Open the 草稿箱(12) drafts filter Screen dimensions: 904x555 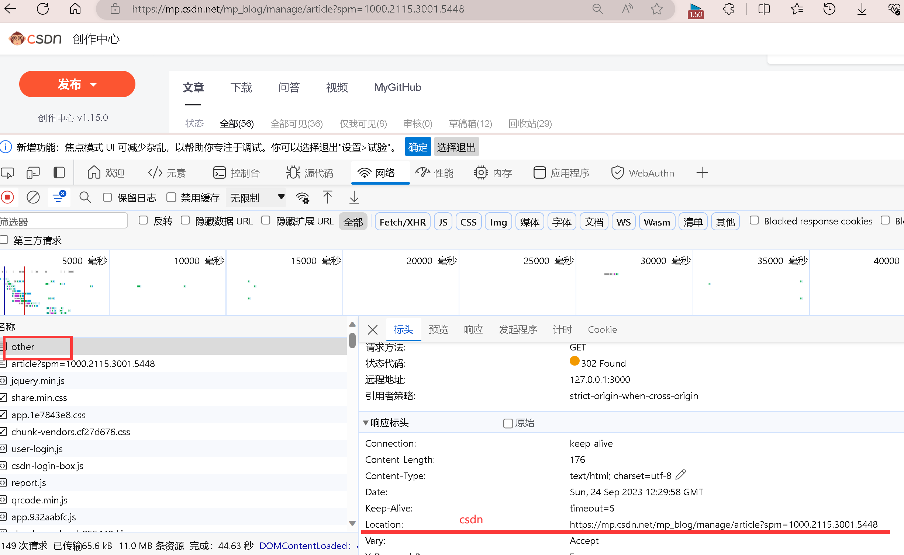point(470,123)
